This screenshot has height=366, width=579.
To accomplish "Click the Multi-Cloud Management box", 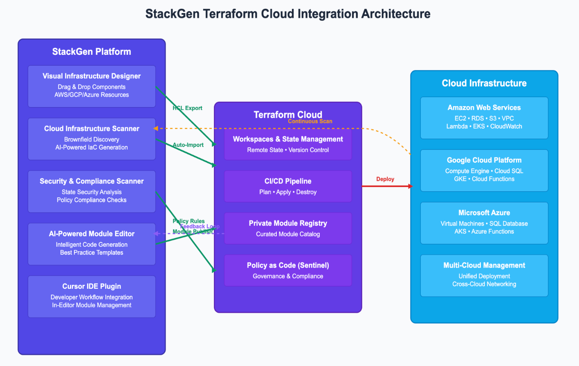I will click(x=484, y=276).
